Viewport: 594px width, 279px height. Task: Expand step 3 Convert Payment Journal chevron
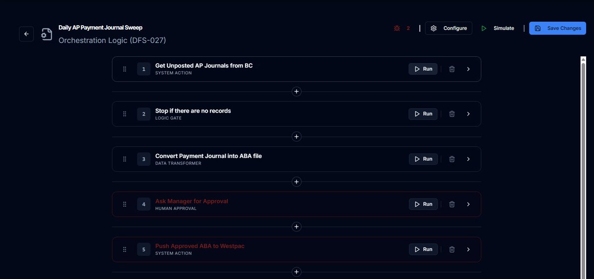[468, 159]
